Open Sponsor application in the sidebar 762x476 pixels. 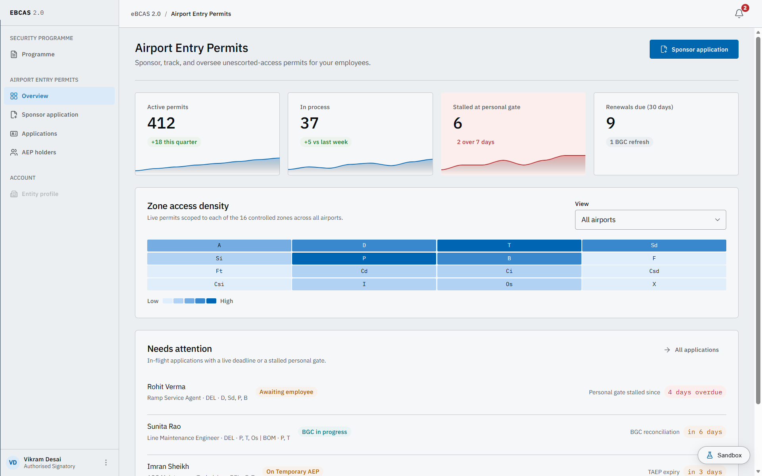click(x=59, y=115)
